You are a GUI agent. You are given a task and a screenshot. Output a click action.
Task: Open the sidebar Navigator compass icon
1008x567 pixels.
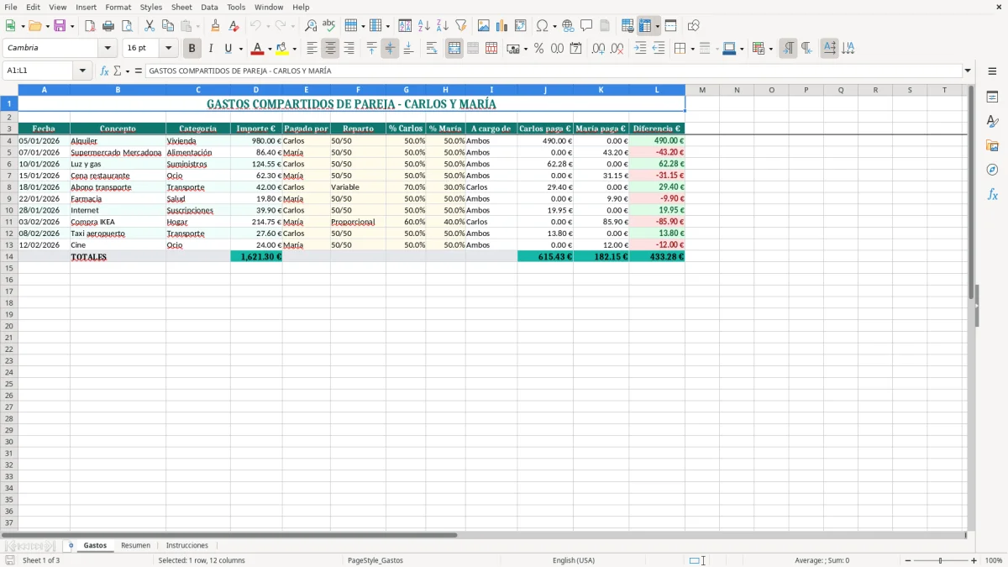[992, 171]
